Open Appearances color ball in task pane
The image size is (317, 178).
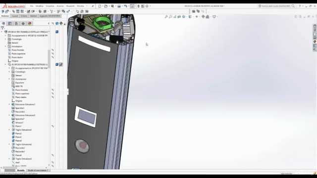click(x=315, y=42)
